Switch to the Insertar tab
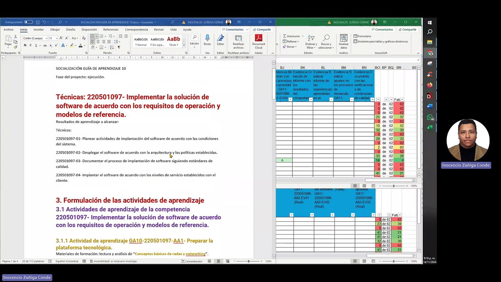Screen dimensions: 501x282 click(x=38, y=29)
